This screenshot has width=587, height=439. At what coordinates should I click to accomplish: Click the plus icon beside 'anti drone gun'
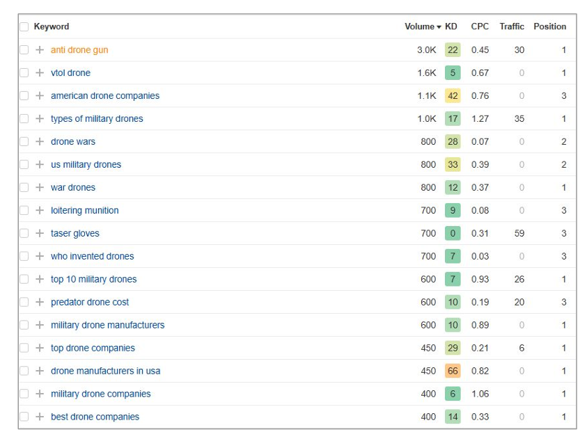pos(40,50)
